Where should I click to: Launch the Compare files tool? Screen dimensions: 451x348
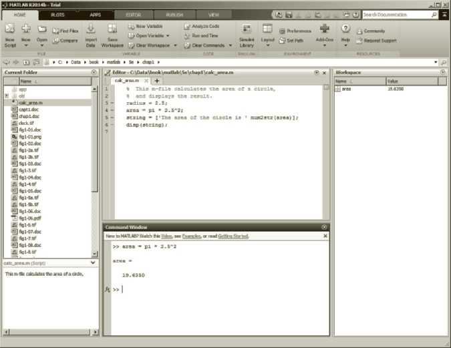click(x=65, y=41)
